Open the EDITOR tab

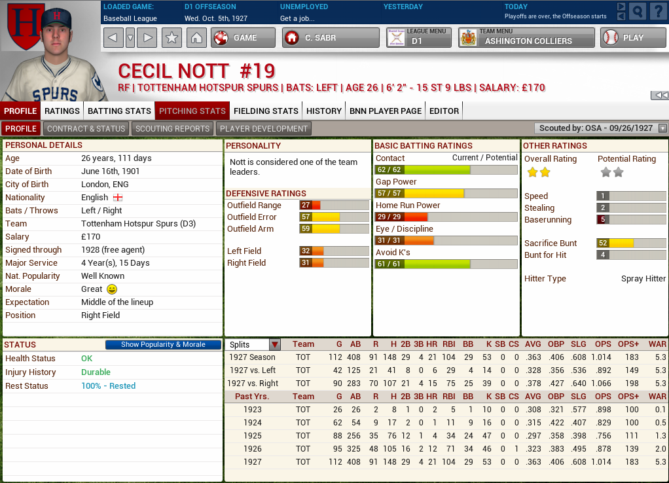pyautogui.click(x=444, y=111)
